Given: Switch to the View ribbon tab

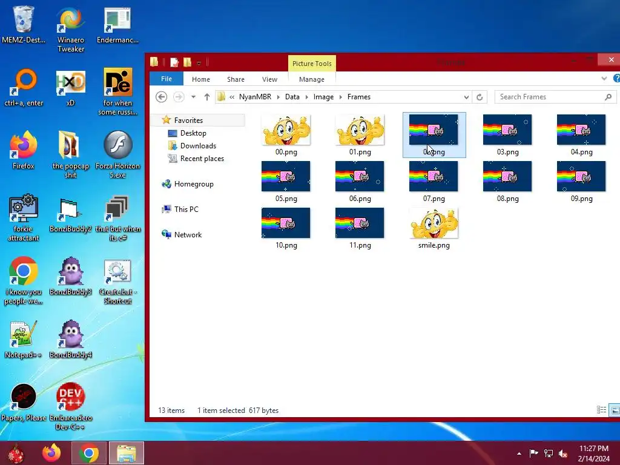Looking at the screenshot, I should 269,79.
